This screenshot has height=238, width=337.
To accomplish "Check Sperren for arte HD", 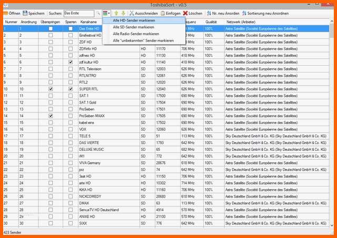I will 71,183.
